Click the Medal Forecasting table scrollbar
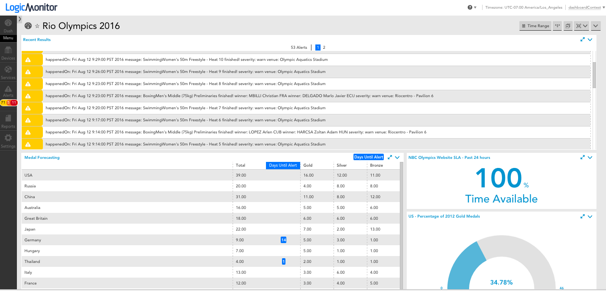Image resolution: width=606 pixels, height=291 pixels. click(402, 225)
